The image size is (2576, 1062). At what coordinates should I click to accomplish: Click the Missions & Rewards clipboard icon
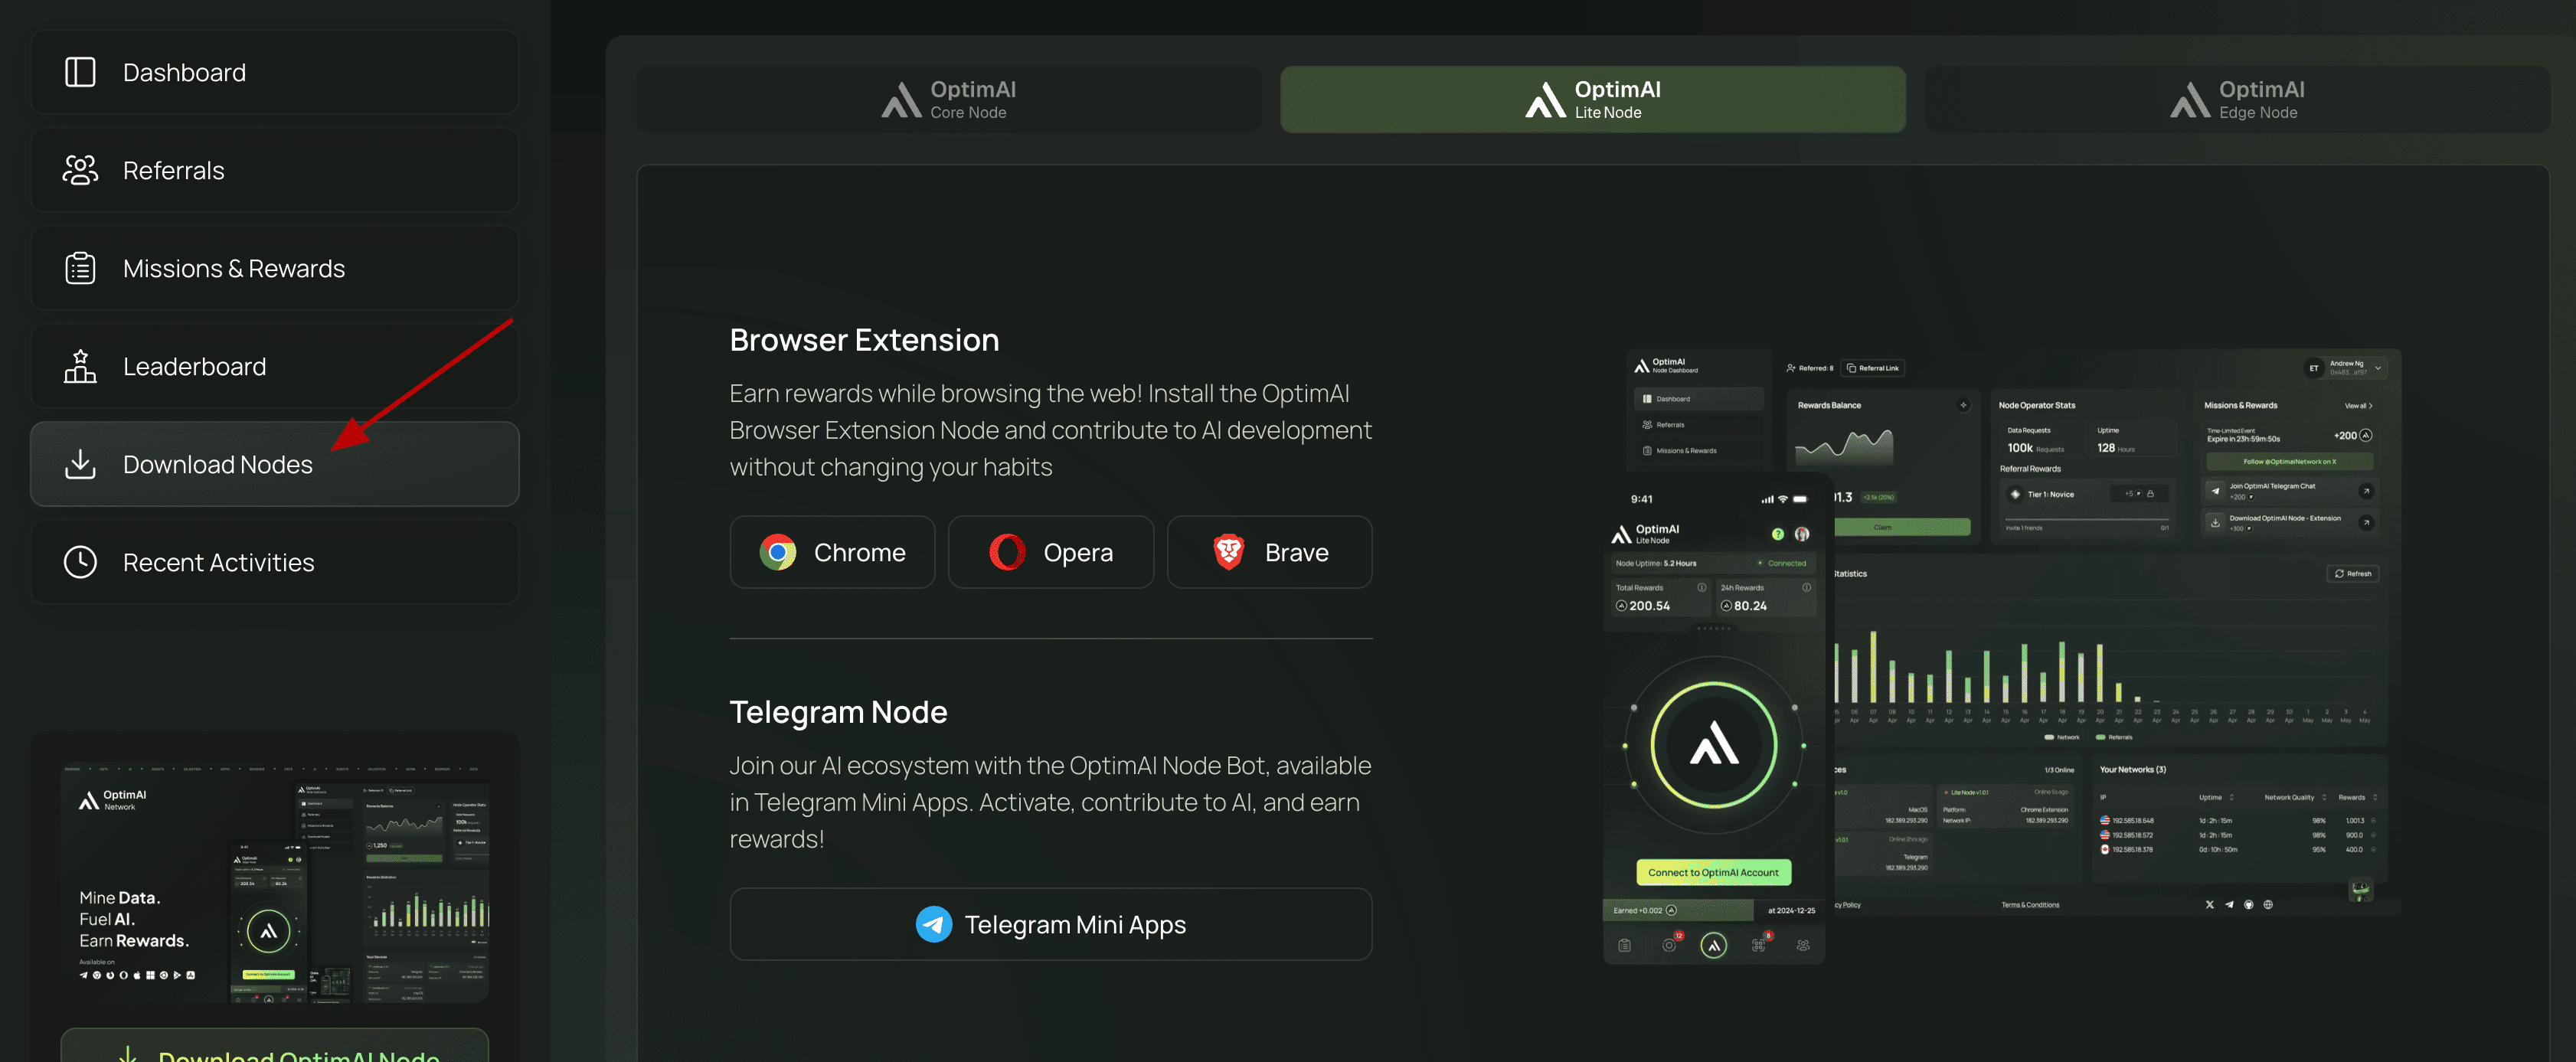tap(80, 269)
